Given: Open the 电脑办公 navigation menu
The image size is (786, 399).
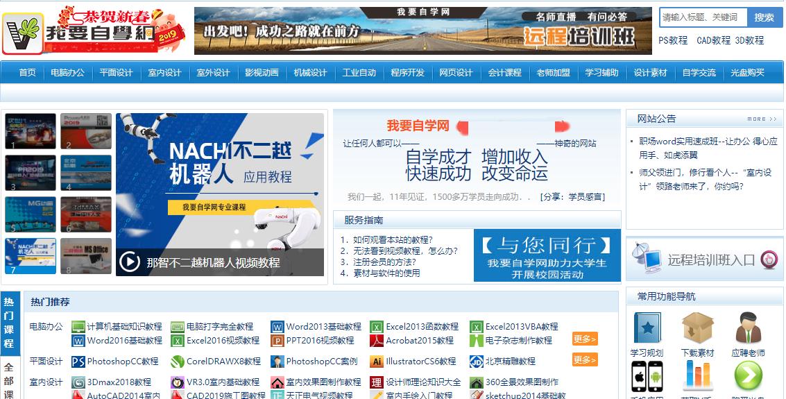Looking at the screenshot, I should click(67, 73).
